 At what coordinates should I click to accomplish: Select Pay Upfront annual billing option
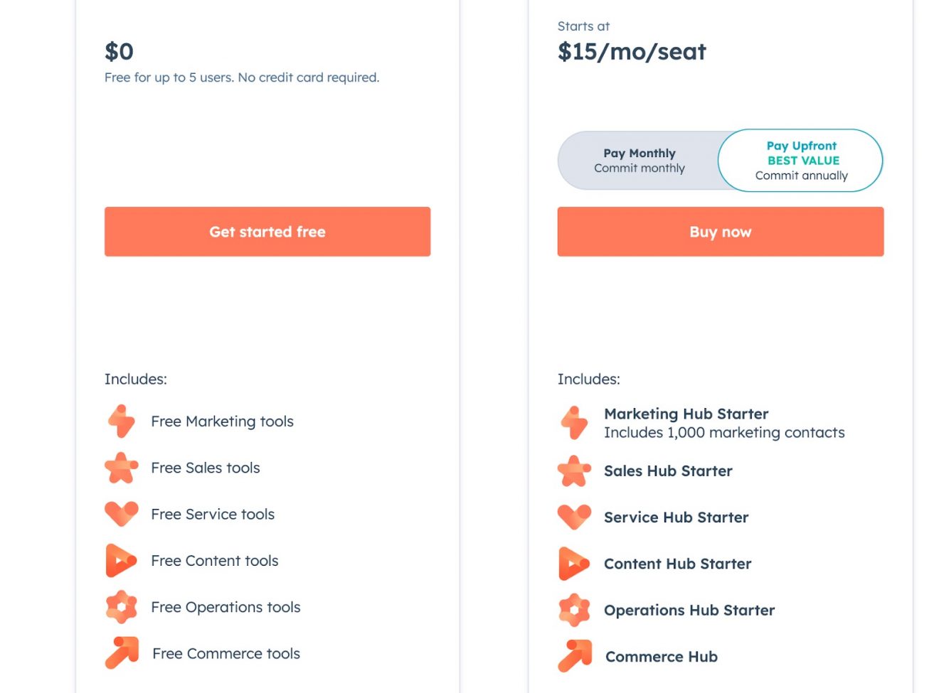[801, 161]
